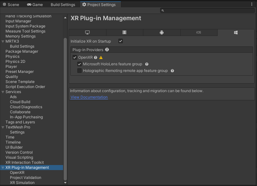Click the sidebar scroll up arrow
Image resolution: width=257 pixels, height=186 pixels.
point(65,18)
